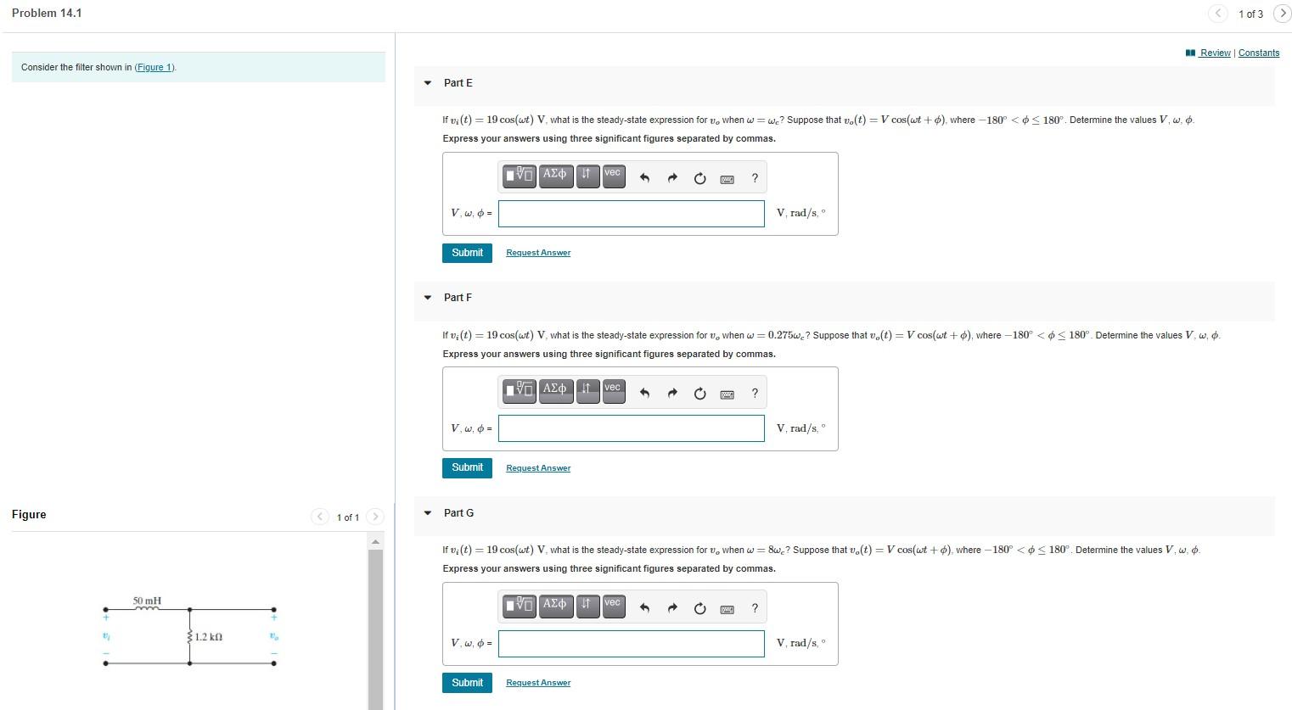Open the Constants link
1292x710 pixels.
pyautogui.click(x=1259, y=52)
